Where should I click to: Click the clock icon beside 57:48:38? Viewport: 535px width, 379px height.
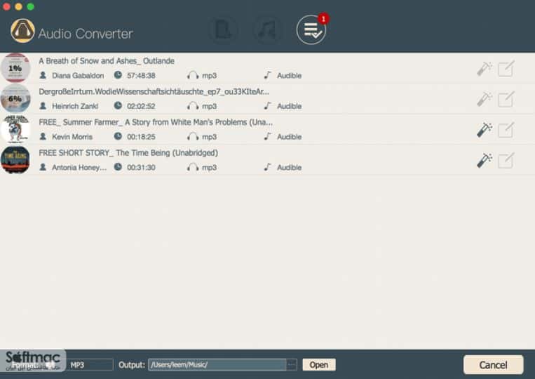coord(118,75)
